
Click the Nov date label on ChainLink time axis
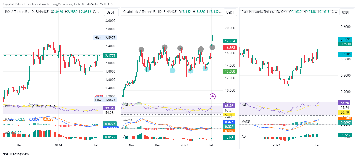pos(132,145)
